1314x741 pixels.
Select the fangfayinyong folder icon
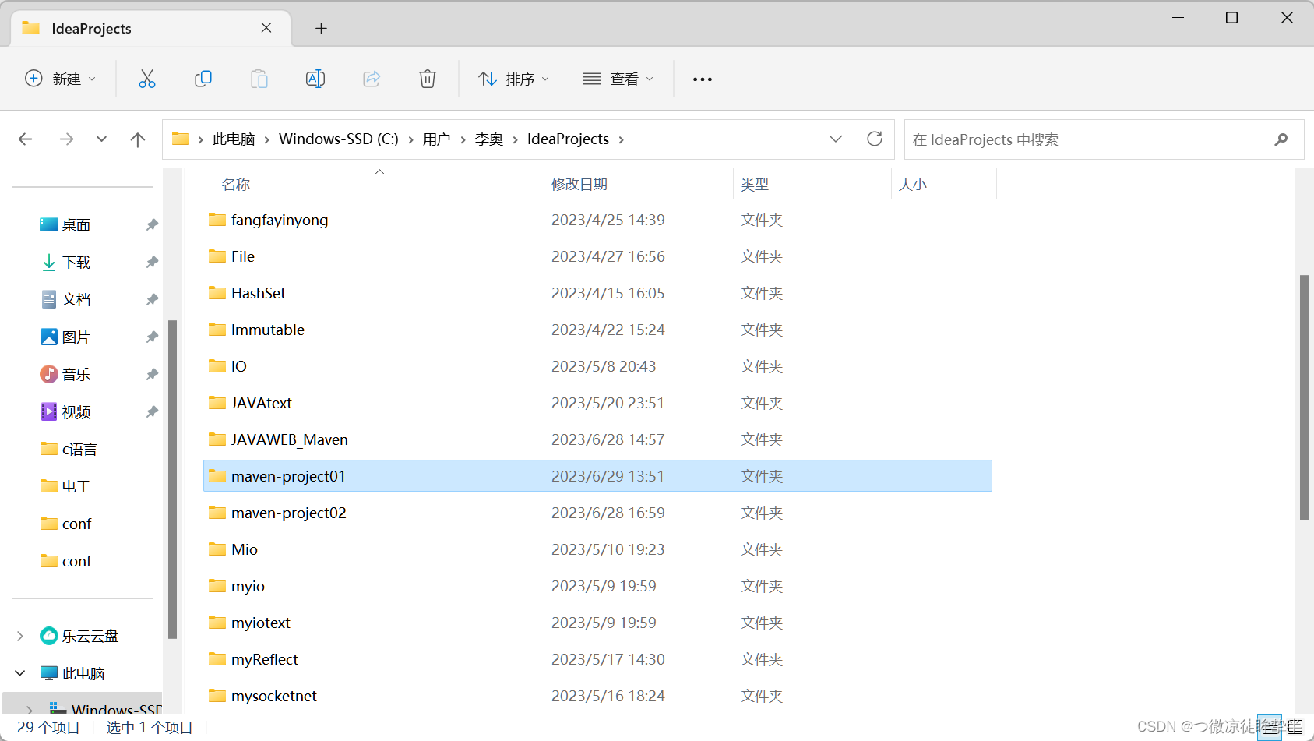pyautogui.click(x=217, y=220)
